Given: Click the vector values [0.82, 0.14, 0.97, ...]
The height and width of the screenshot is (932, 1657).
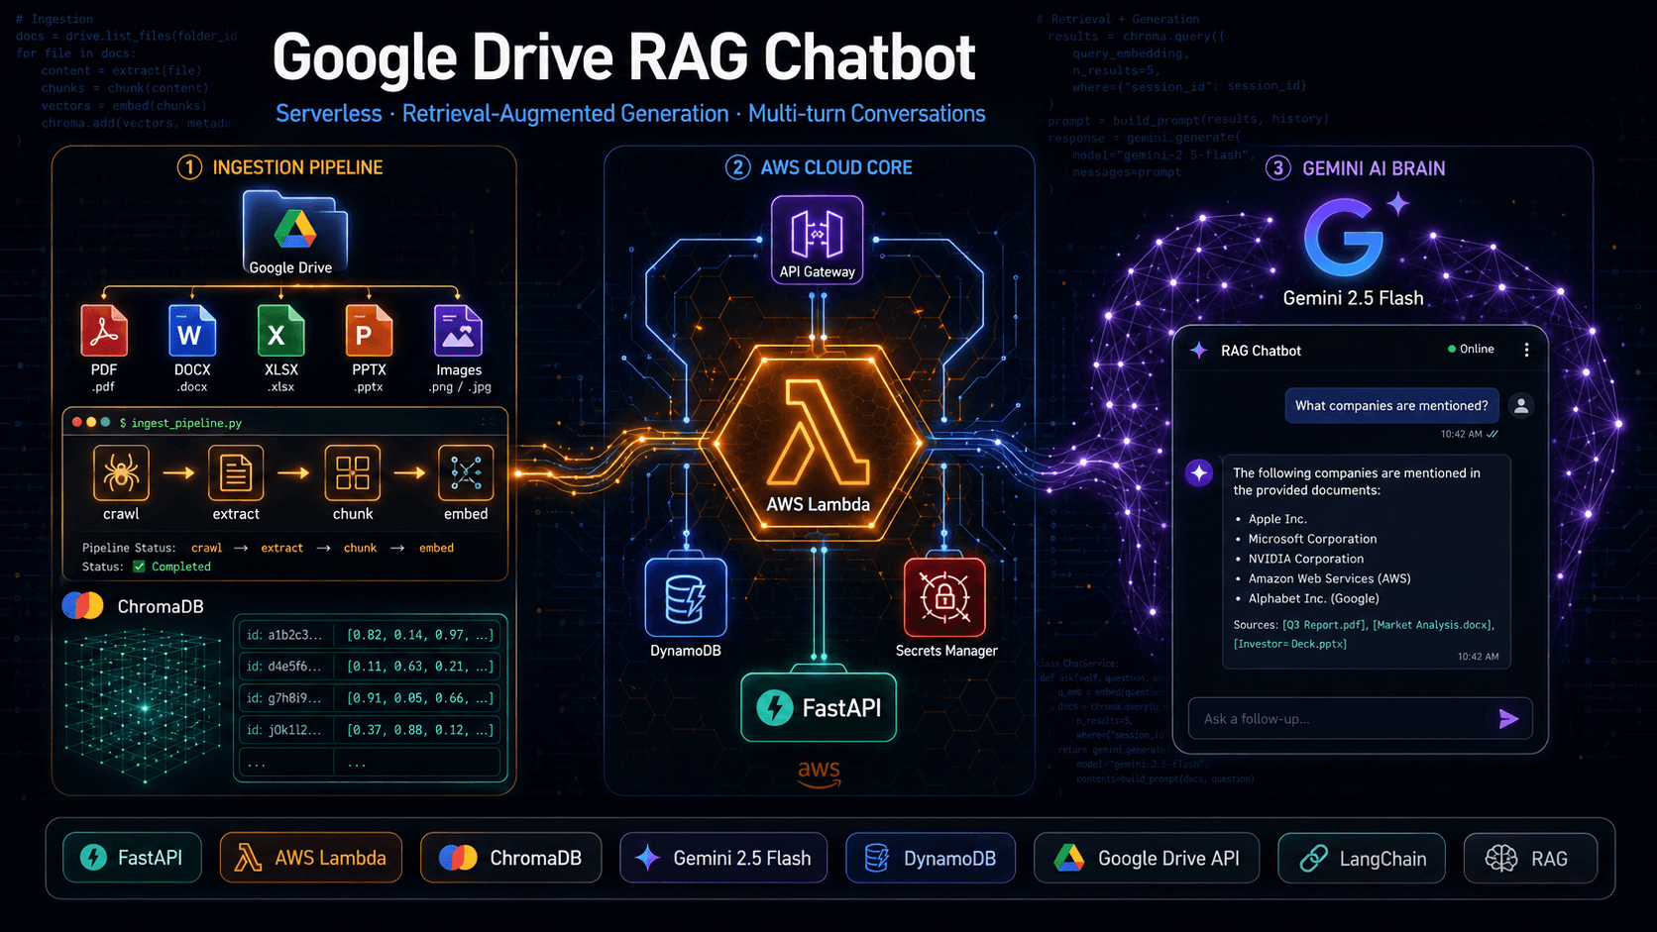Looking at the screenshot, I should click(420, 635).
